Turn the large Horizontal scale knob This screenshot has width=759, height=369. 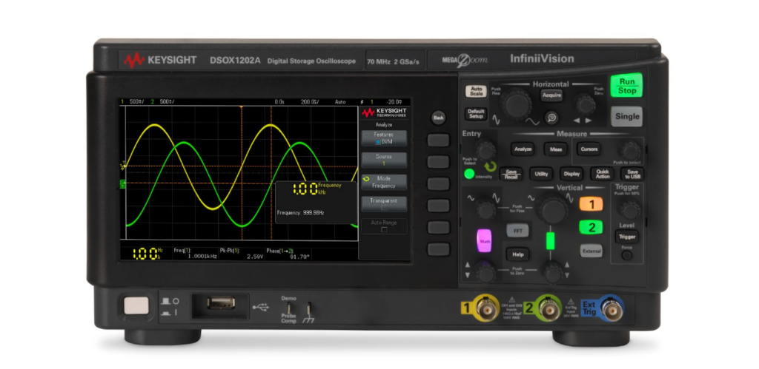click(x=516, y=104)
